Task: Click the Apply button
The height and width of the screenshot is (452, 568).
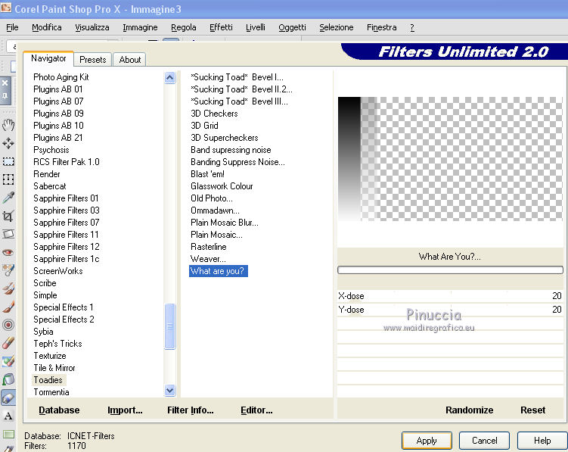Action: coord(427,441)
